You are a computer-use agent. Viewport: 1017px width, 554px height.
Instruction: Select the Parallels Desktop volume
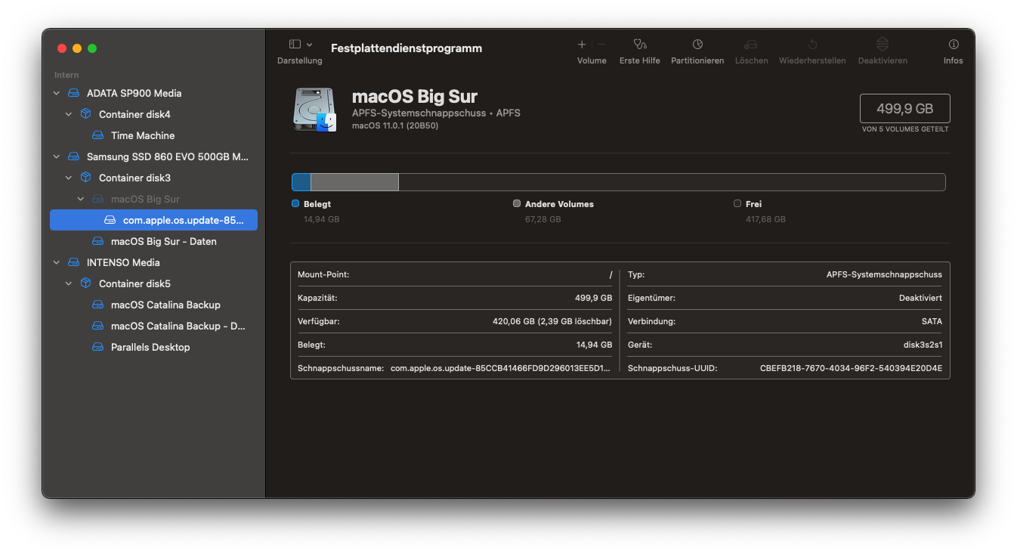pos(150,348)
